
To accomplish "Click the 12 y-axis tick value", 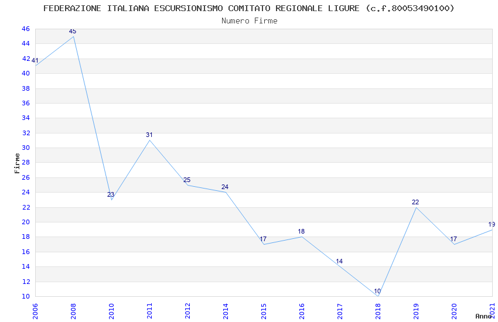I will point(26,282).
